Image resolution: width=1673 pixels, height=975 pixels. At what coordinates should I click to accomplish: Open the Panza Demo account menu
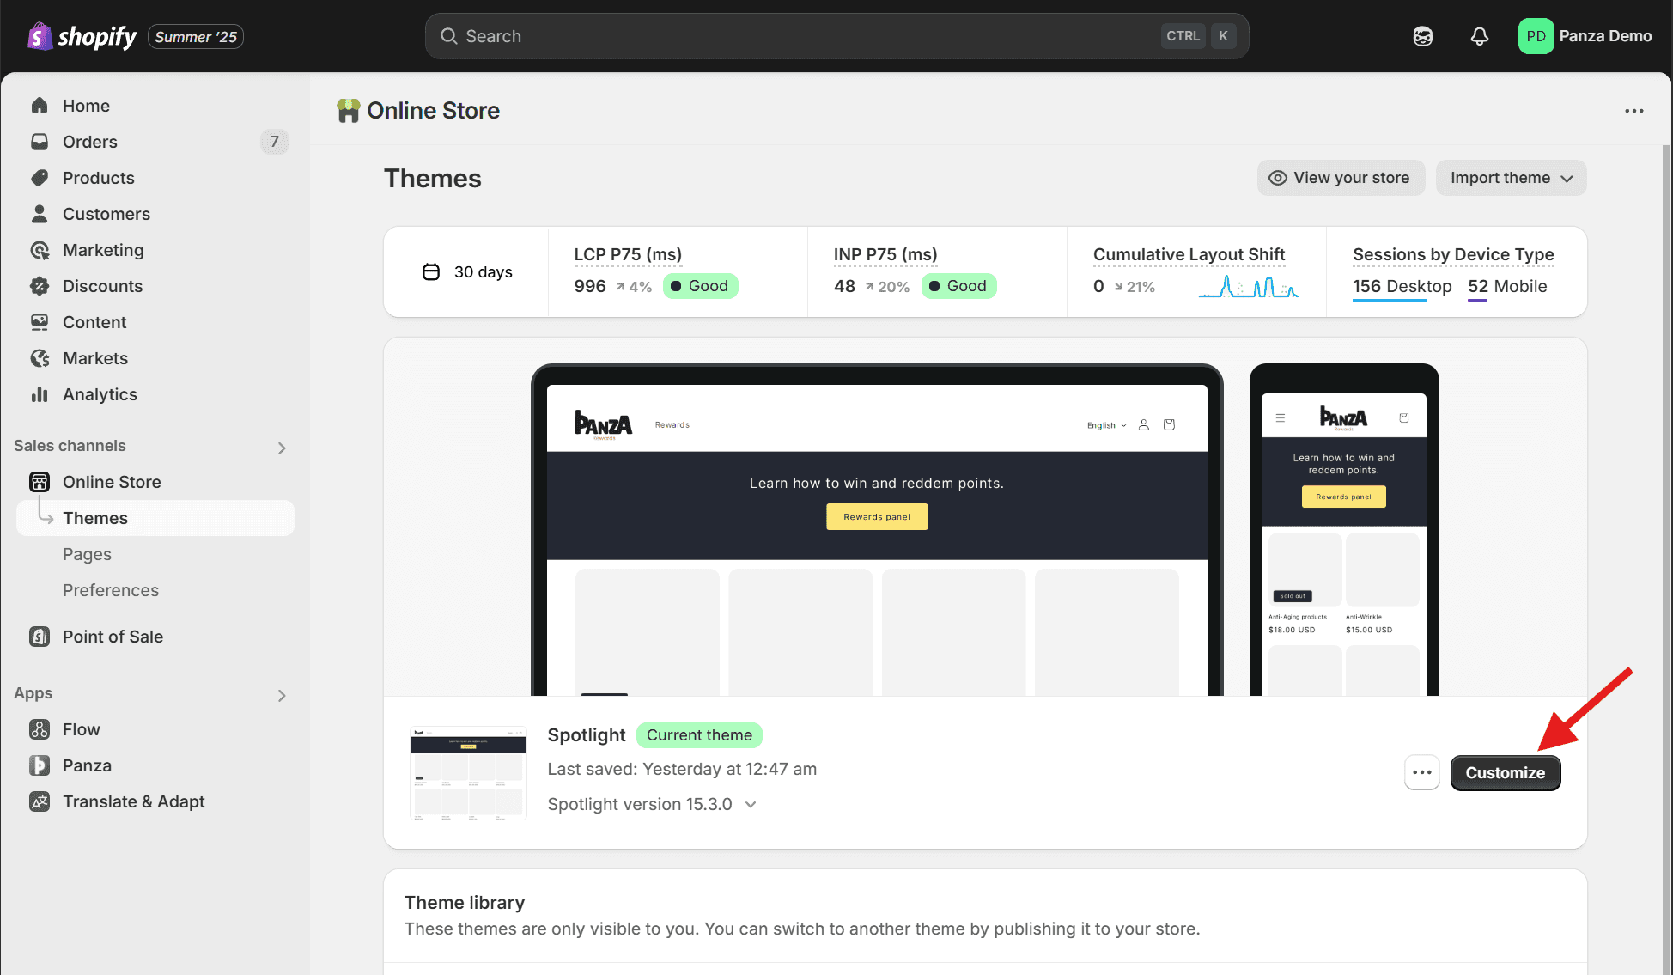click(1585, 36)
